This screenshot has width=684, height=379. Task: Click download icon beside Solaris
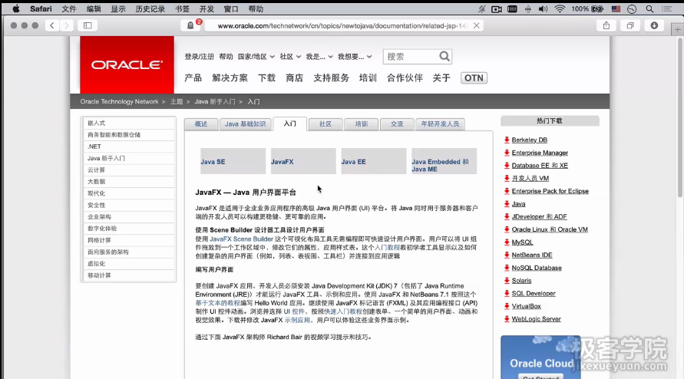click(507, 281)
